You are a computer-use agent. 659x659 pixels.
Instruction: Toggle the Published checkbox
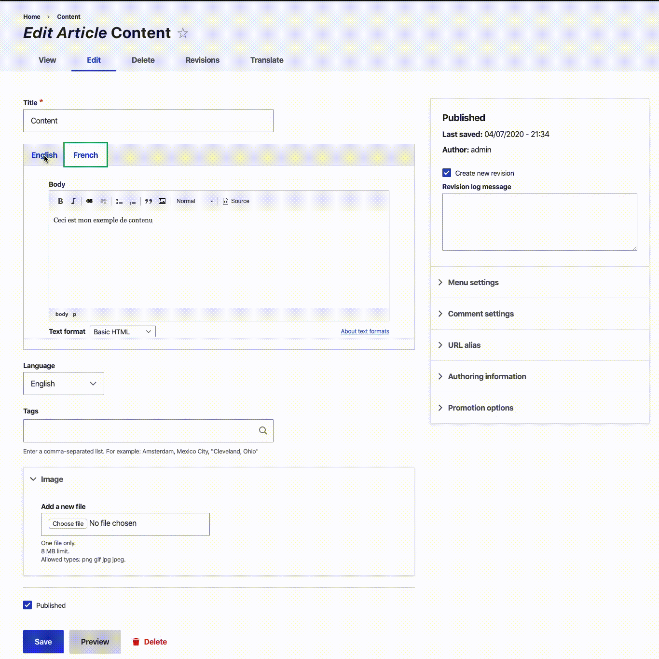[x=27, y=605]
